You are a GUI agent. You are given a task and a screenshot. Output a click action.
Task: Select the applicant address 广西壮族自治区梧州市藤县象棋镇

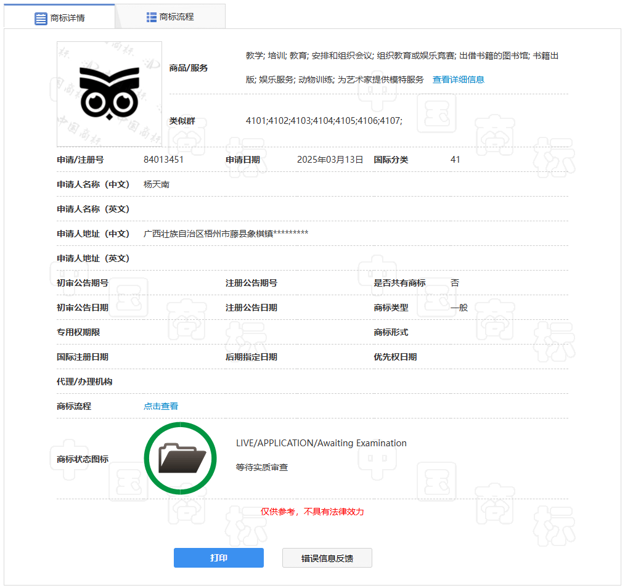pos(208,234)
